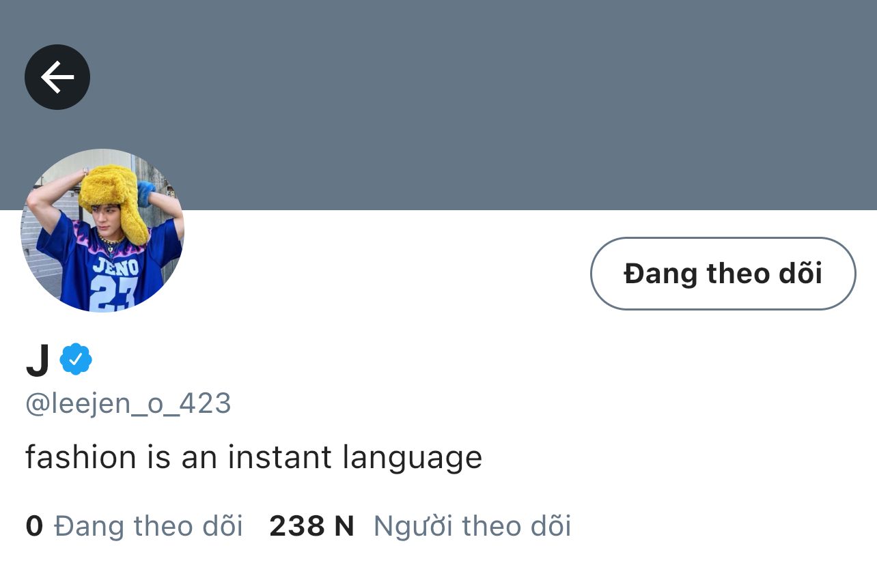Click the checkmark inside the verified badge
Viewport: 877px width, 578px height.
76,360
